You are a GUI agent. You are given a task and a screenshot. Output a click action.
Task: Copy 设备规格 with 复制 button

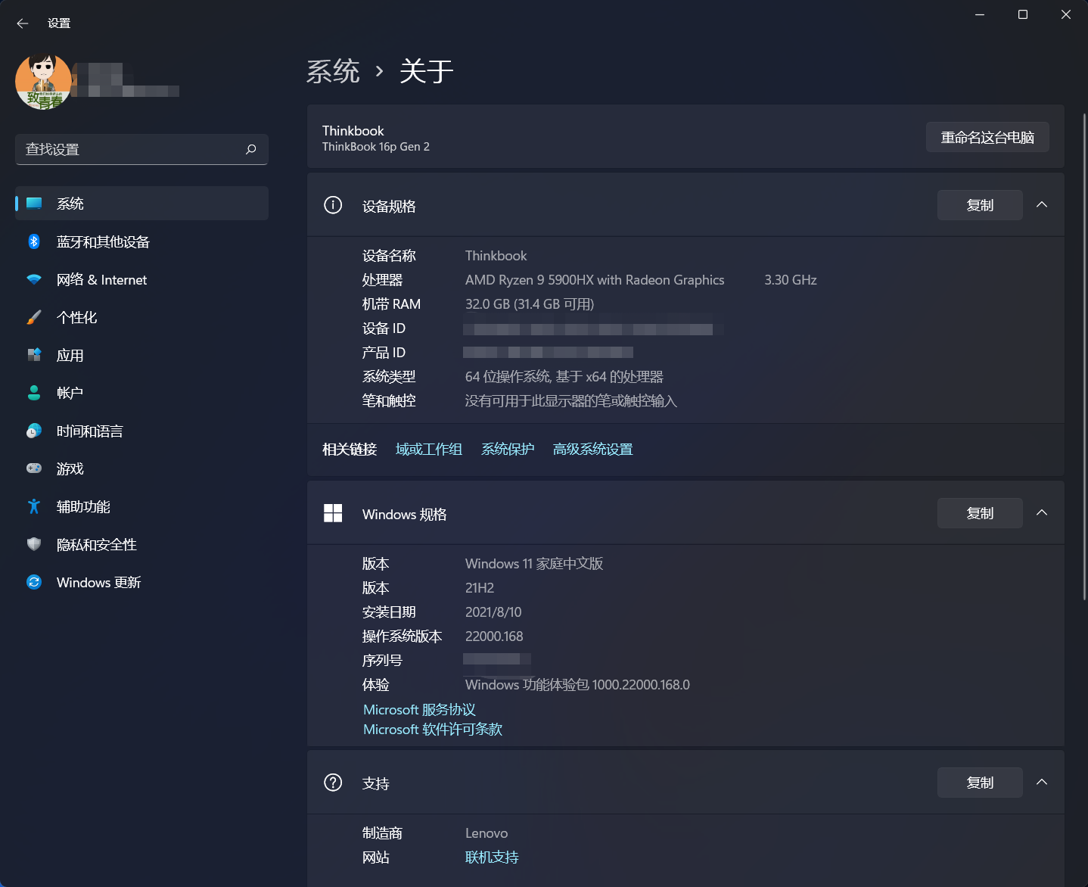(980, 205)
